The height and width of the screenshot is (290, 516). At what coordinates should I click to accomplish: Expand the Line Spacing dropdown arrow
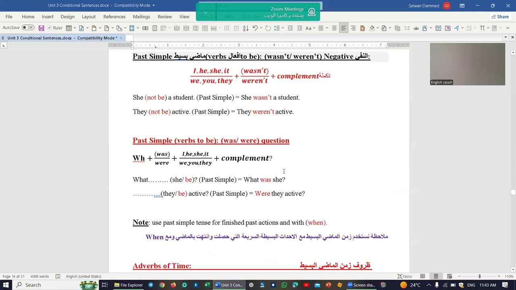[283, 28]
